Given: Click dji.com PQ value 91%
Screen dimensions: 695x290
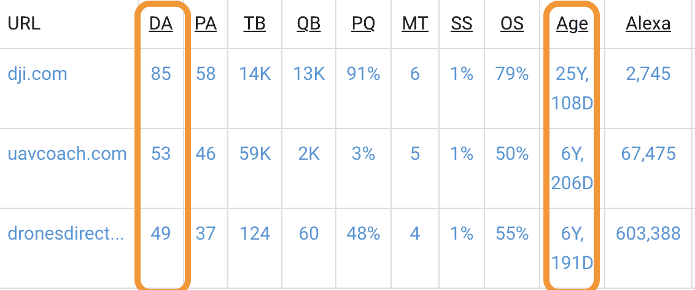Looking at the screenshot, I should (x=363, y=74).
